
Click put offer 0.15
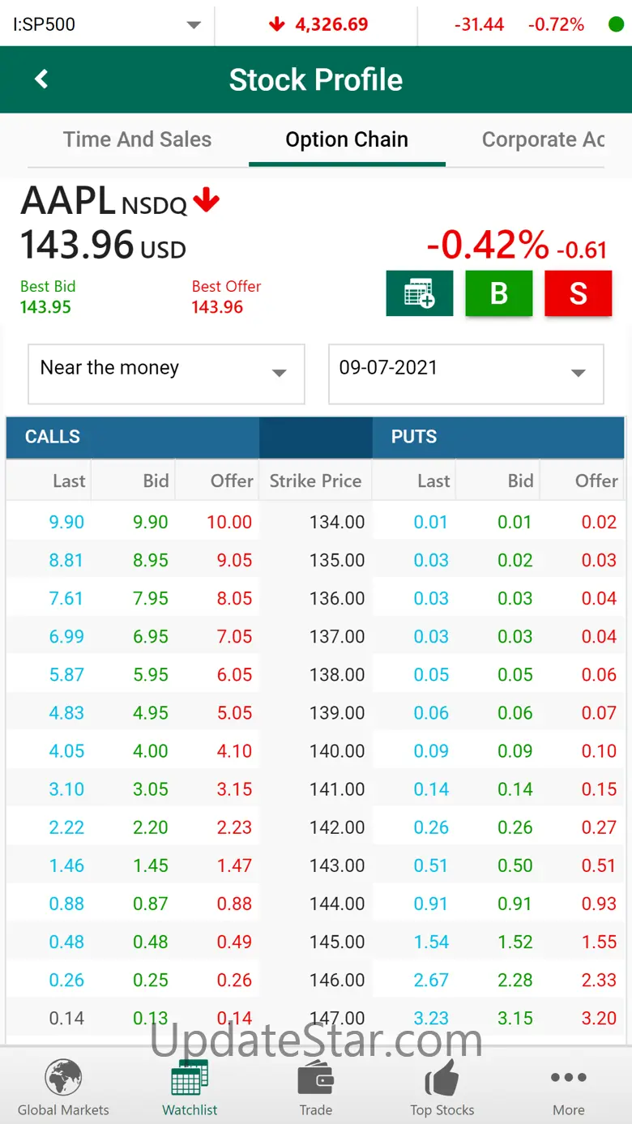tap(600, 789)
